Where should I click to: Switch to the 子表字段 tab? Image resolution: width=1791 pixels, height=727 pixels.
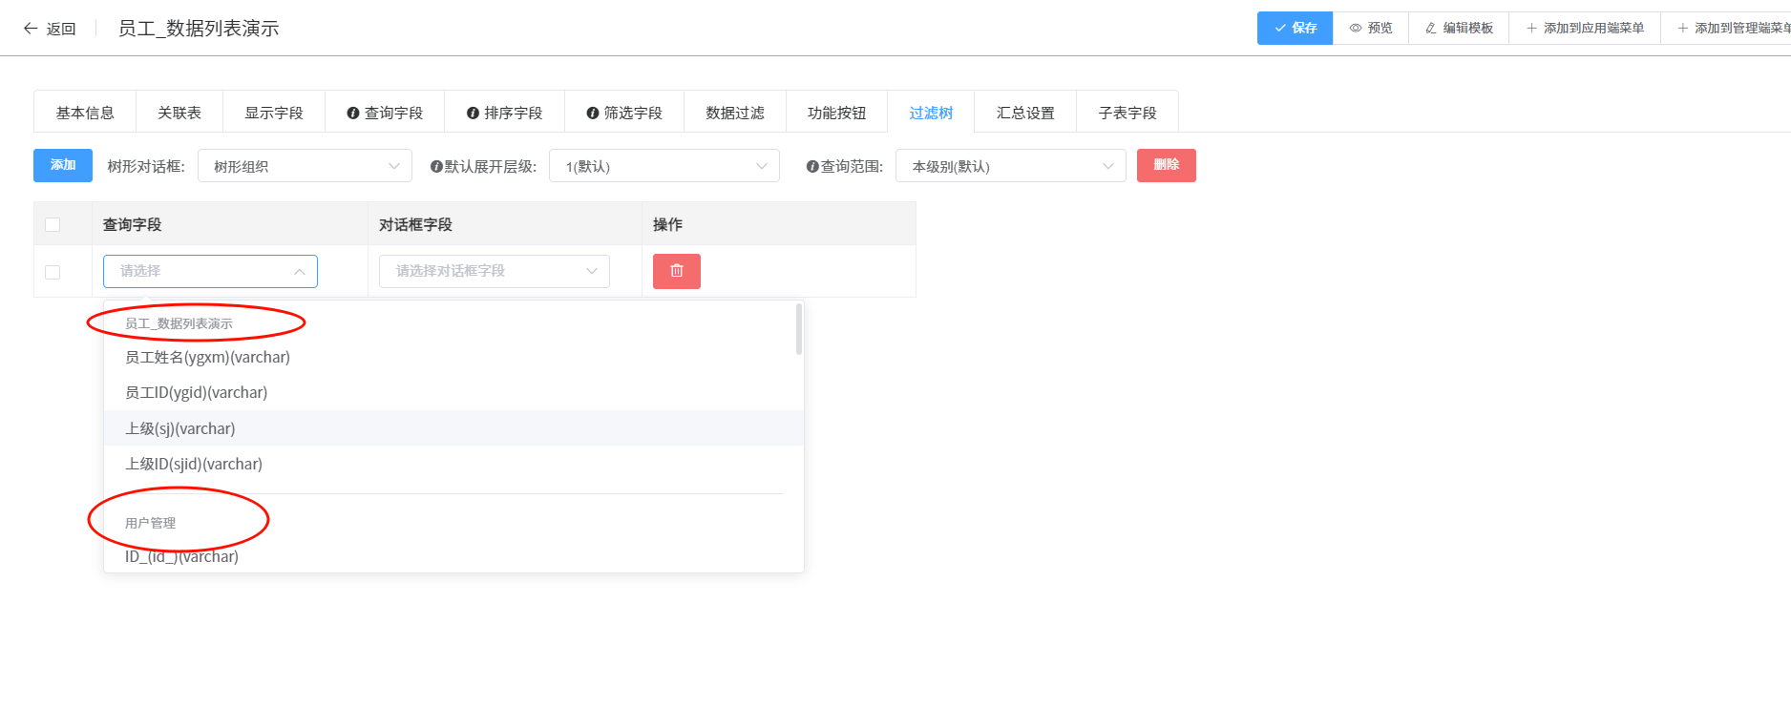tap(1127, 113)
